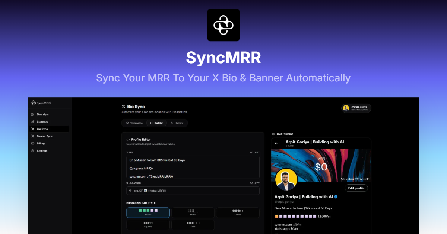
Task: Click the SyncMRR logo in sidebar
Action: point(41,103)
